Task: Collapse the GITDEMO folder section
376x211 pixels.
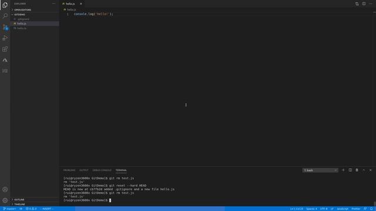Action: (x=35, y=14)
